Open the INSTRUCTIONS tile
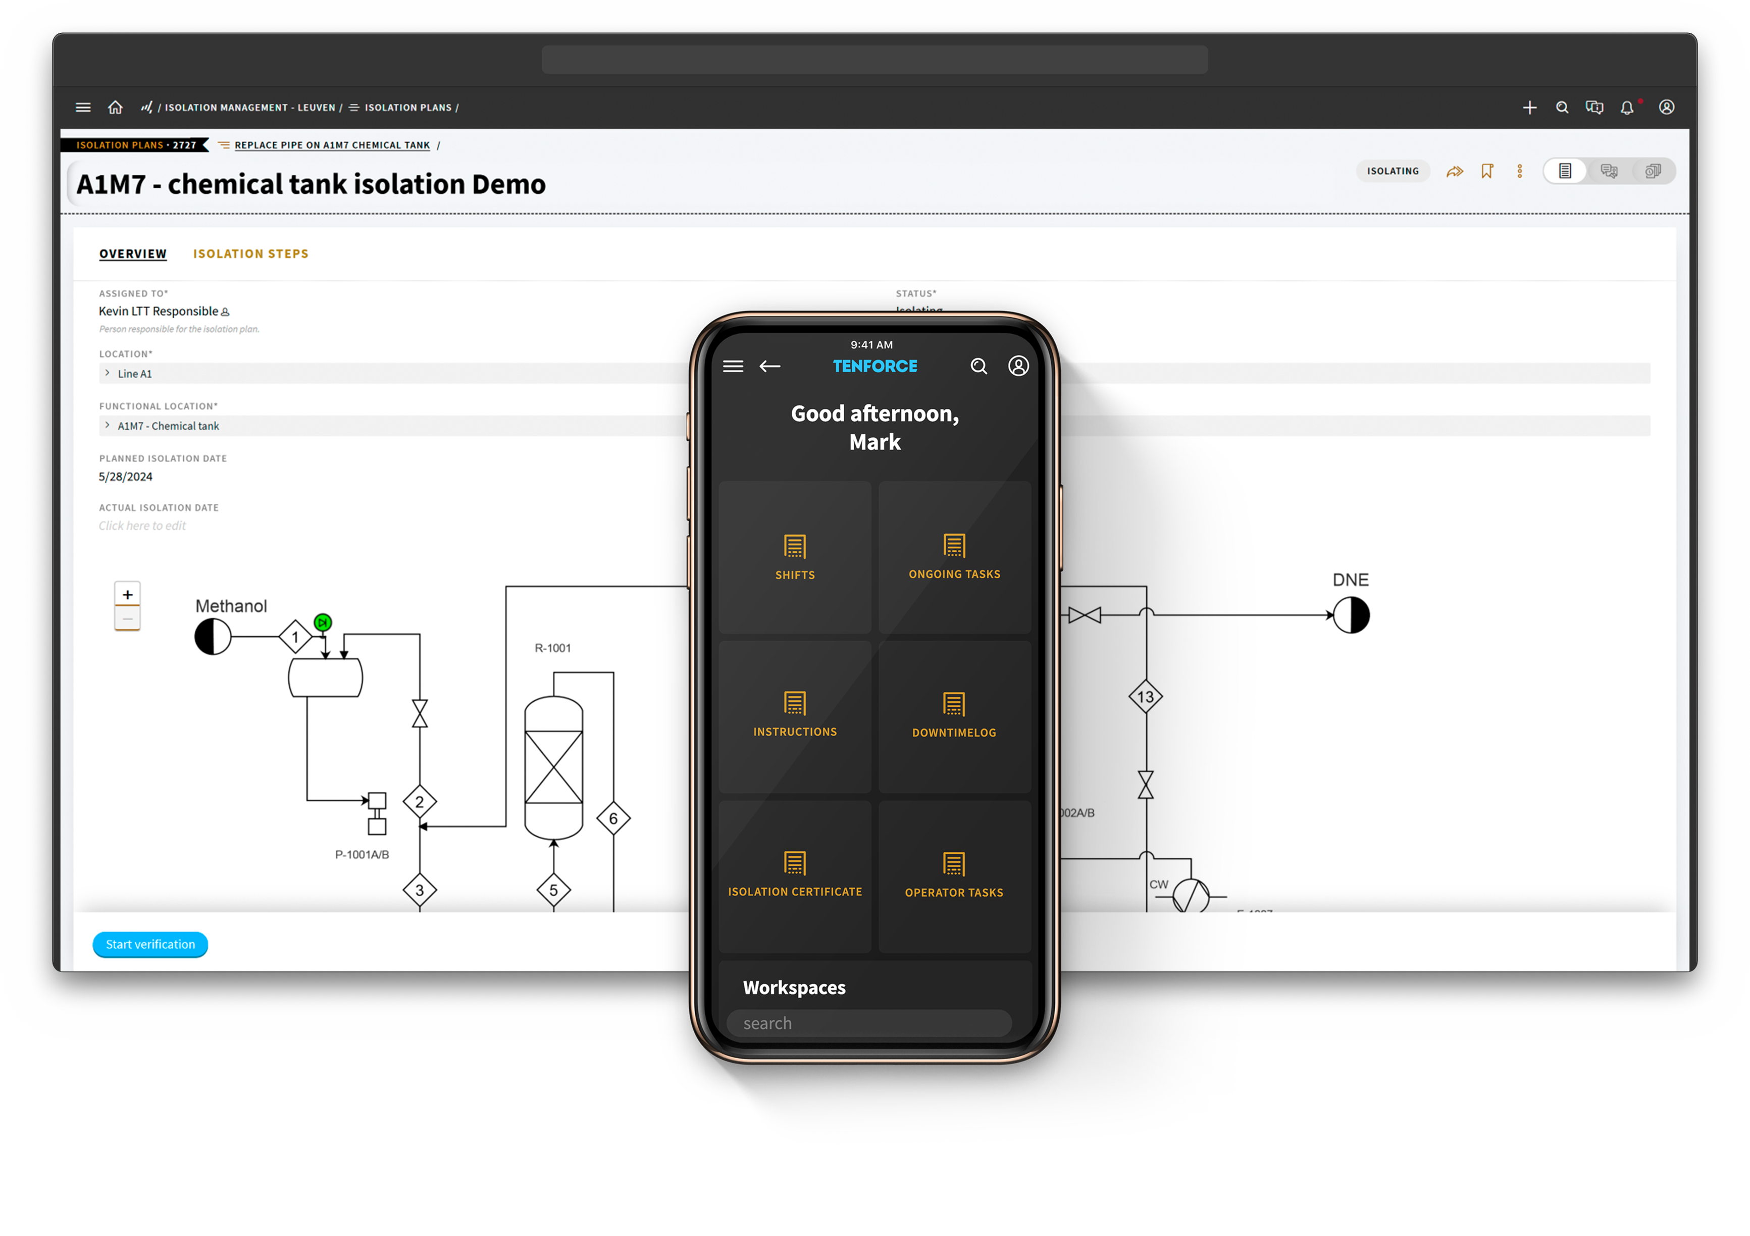The width and height of the screenshot is (1750, 1236). pos(795,716)
